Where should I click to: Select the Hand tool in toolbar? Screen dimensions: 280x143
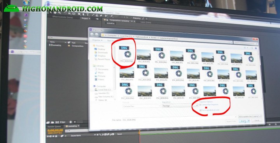tap(55, 13)
